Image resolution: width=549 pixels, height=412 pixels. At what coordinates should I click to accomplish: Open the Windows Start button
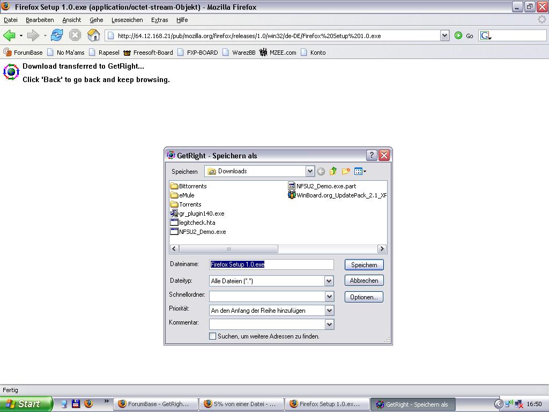pyautogui.click(x=26, y=404)
